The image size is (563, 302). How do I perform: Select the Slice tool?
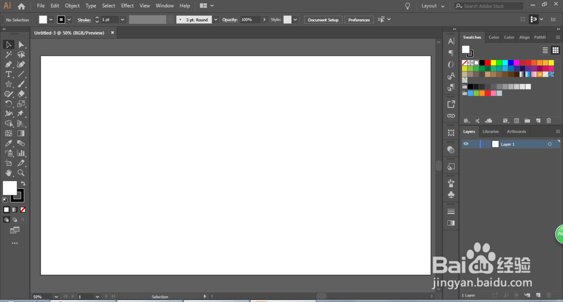21,163
